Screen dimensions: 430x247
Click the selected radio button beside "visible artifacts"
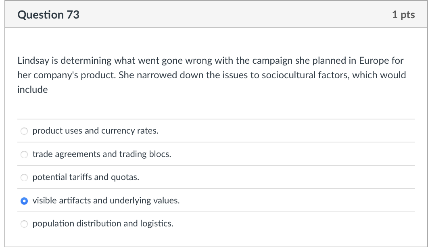coord(24,201)
